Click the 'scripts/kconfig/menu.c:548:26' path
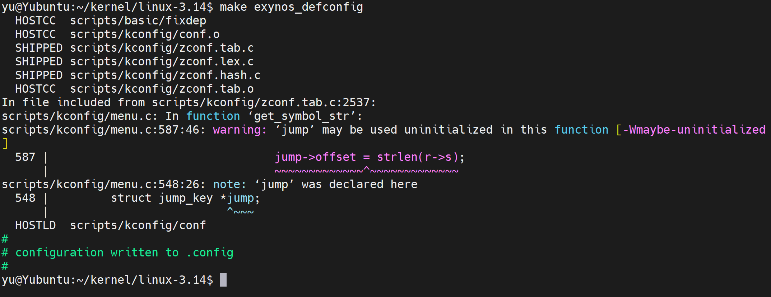The image size is (771, 297). (101, 184)
